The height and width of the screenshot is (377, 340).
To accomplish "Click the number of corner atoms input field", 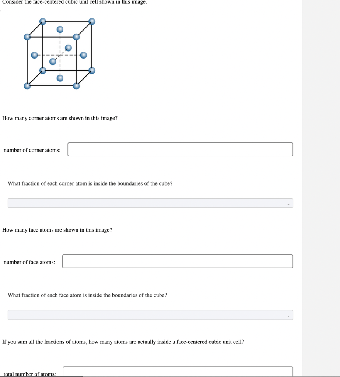I will pos(180,149).
